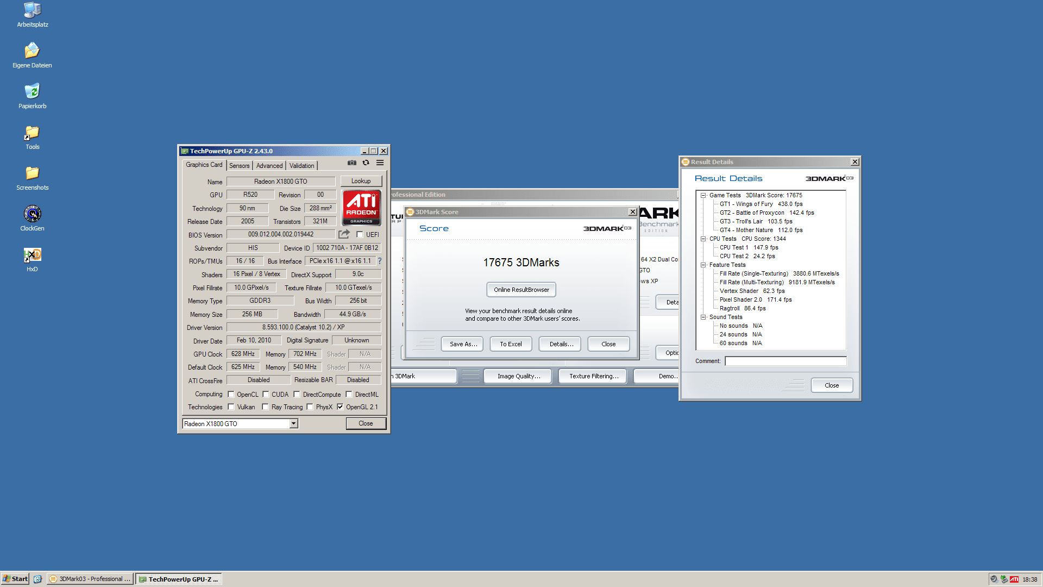This screenshot has width=1043, height=587.
Task: Click the Texture Filtering... button
Action: click(593, 376)
